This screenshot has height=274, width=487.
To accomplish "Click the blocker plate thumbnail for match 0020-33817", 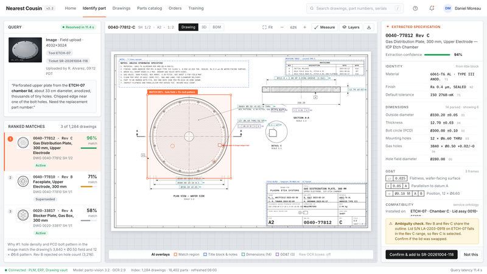I will [x=23, y=215].
